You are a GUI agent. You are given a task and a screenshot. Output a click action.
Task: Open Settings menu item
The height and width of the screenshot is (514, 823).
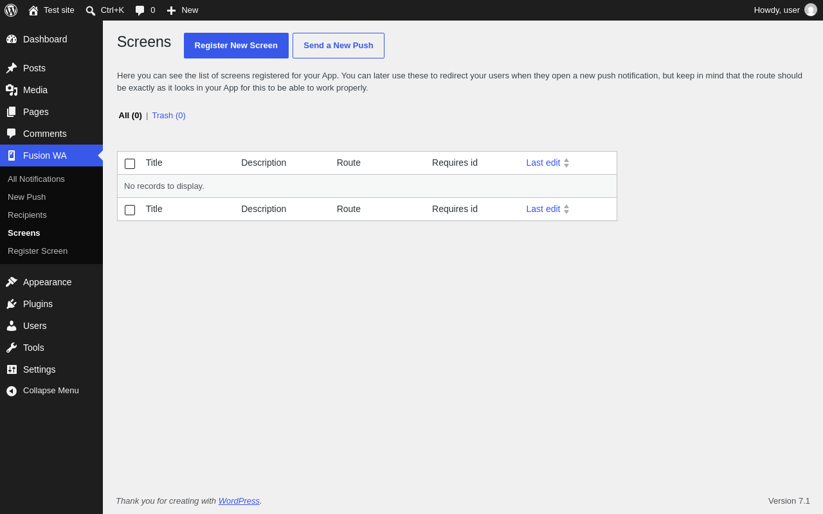[x=51, y=369]
